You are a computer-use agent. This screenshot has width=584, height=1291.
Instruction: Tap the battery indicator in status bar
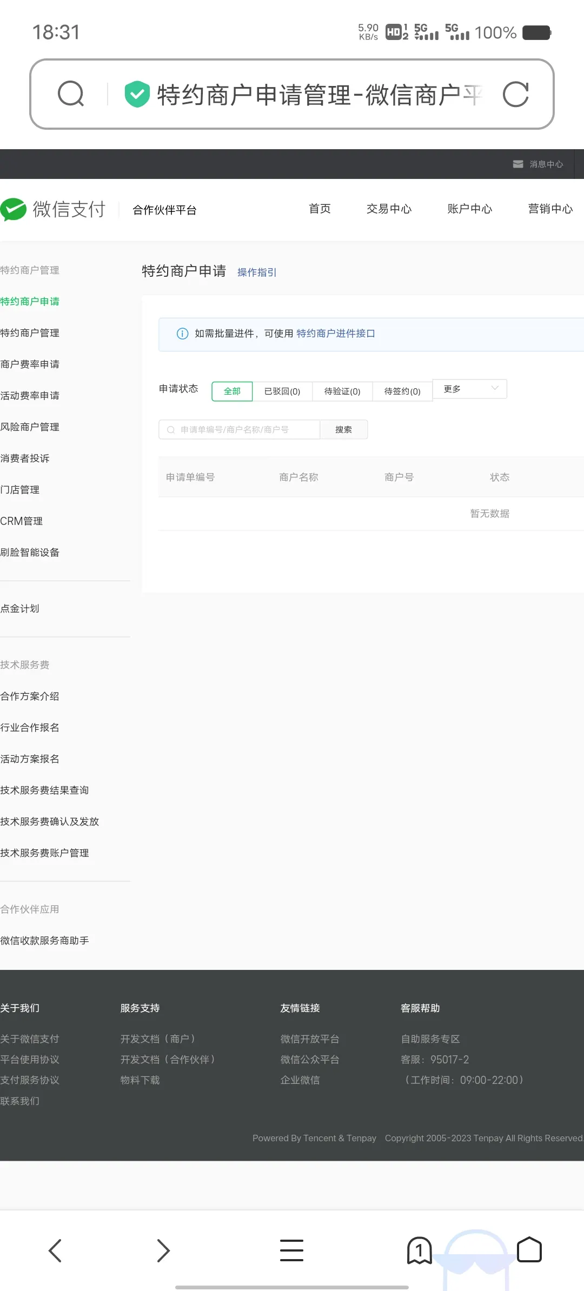click(536, 32)
